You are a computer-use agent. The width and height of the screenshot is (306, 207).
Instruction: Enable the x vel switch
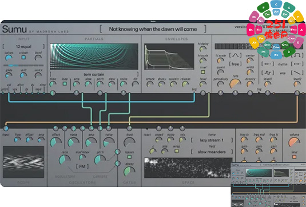[203, 72]
